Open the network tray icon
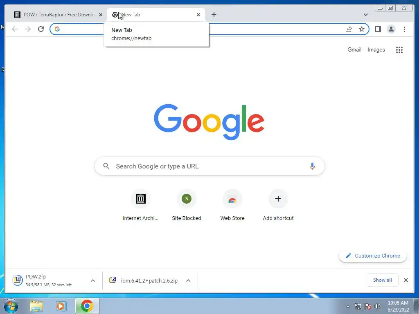 coord(358,306)
